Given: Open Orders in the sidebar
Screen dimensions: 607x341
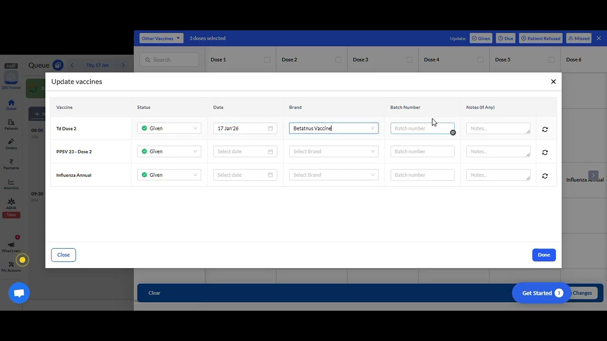Looking at the screenshot, I should pos(11,144).
